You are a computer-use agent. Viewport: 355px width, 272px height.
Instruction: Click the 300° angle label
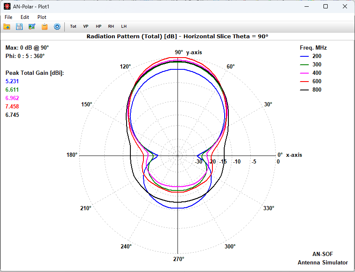coord(230,246)
